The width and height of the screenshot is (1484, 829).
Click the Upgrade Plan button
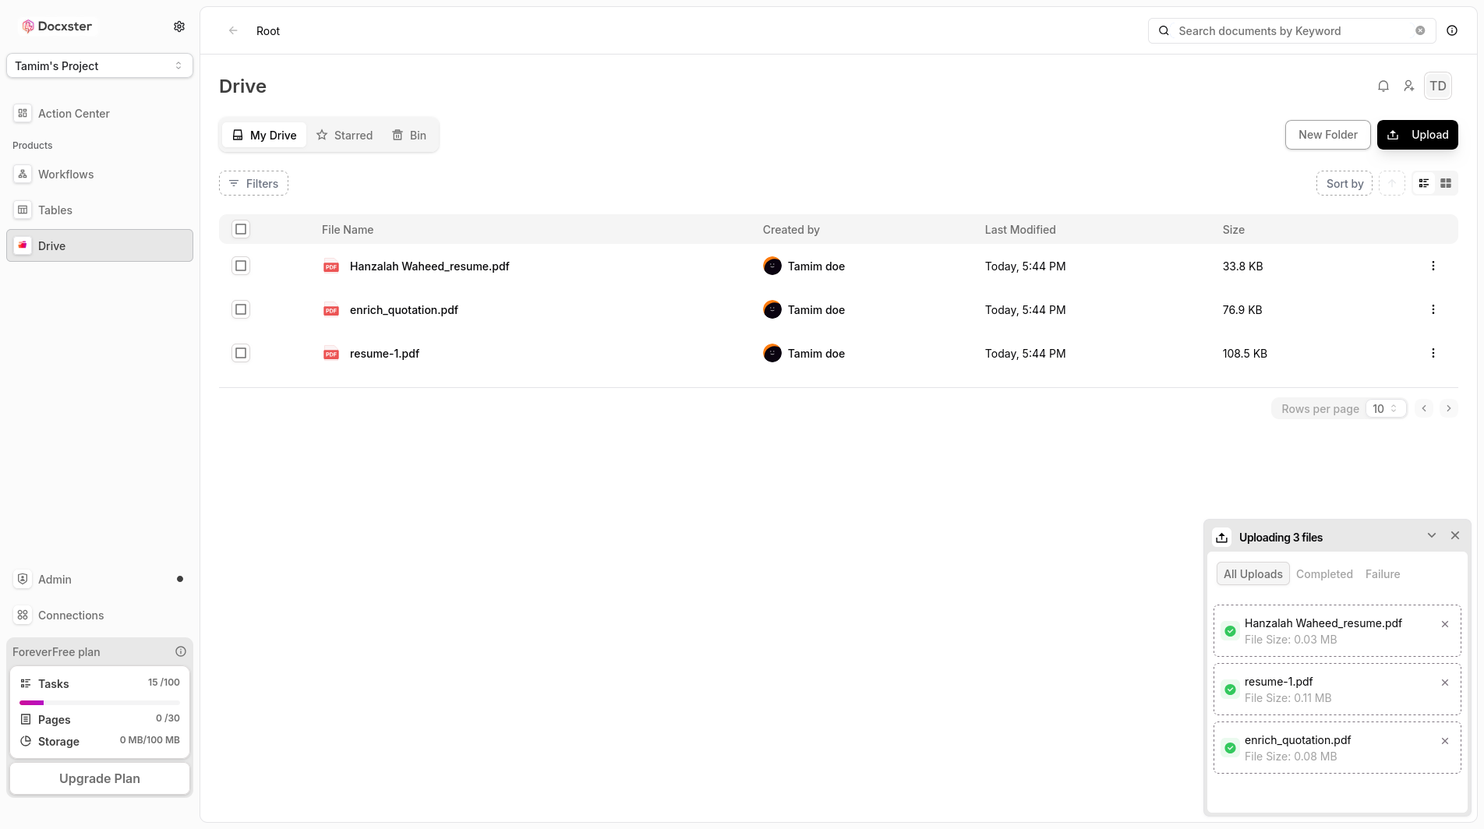pyautogui.click(x=100, y=778)
